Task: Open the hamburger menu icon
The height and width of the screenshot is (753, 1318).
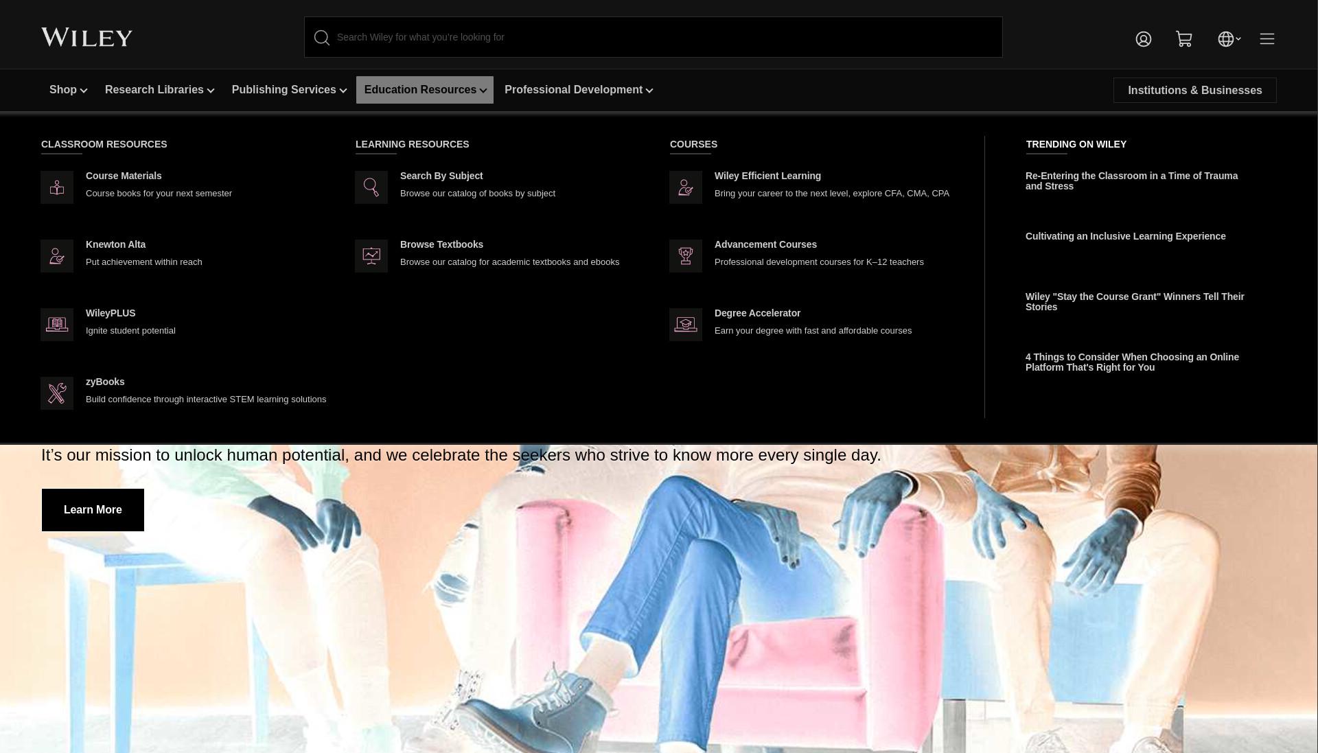Action: pos(1267,39)
